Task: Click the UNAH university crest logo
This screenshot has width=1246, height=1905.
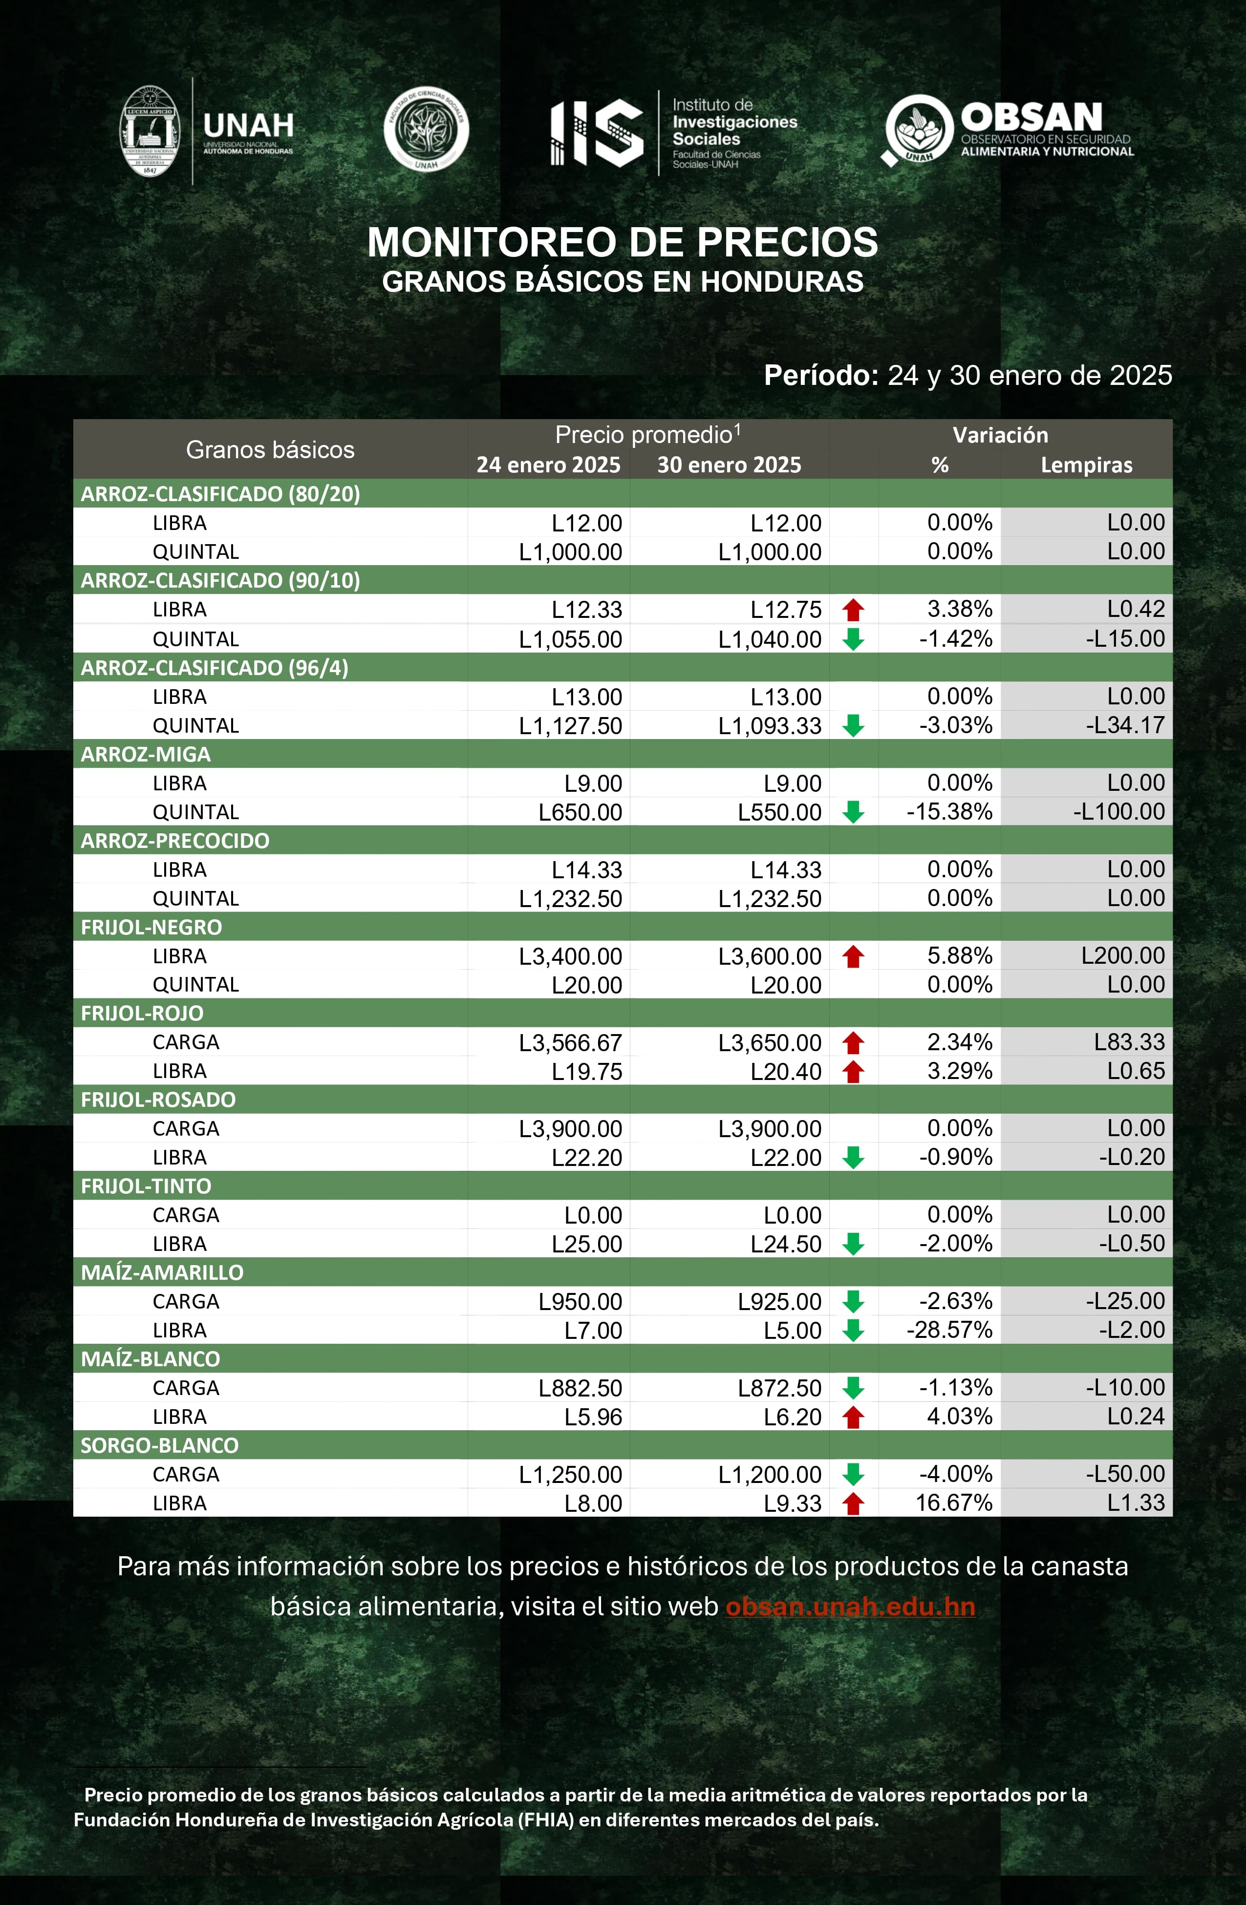Action: pos(150,131)
